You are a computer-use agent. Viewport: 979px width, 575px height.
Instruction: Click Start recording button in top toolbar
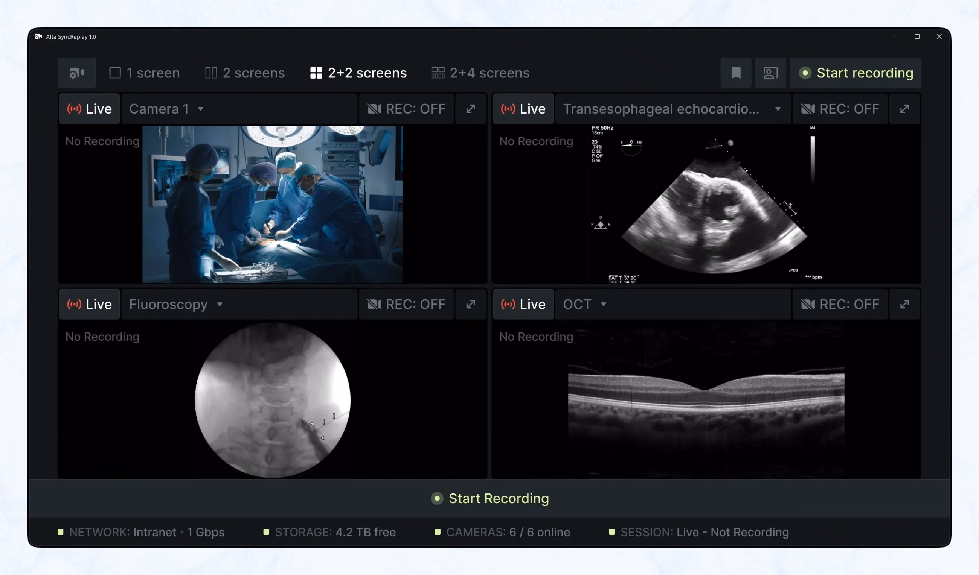tap(855, 73)
